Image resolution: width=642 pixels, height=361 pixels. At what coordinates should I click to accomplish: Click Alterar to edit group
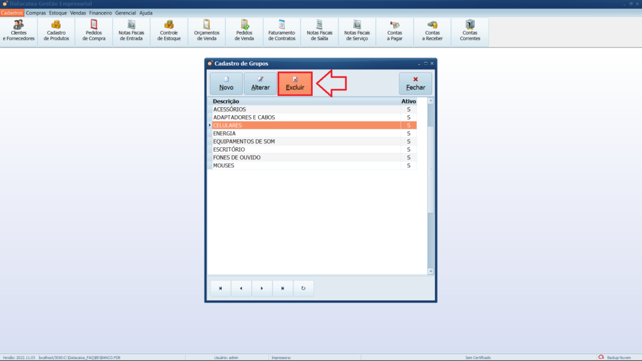tap(260, 83)
